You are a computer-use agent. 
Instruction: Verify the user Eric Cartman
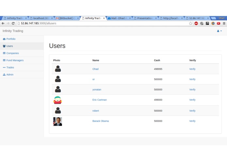click(192, 100)
